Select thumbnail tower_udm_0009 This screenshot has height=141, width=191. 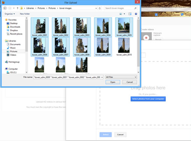click(x=103, y=47)
